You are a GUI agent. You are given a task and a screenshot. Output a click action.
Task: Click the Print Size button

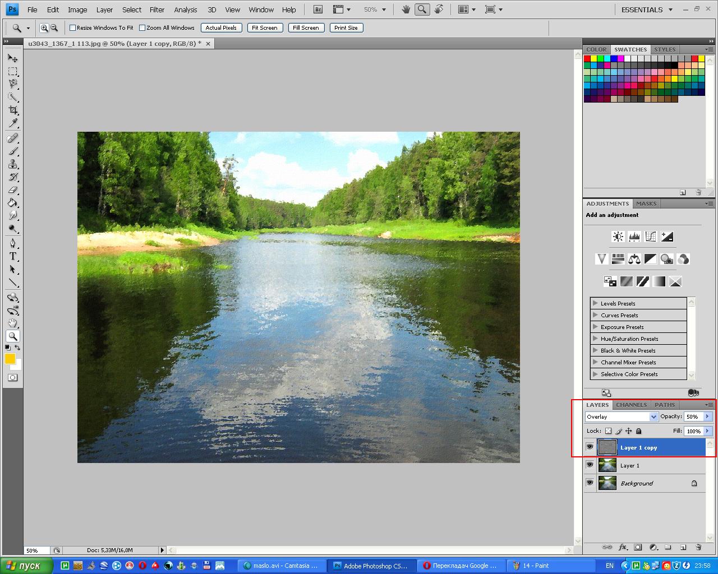pos(346,27)
